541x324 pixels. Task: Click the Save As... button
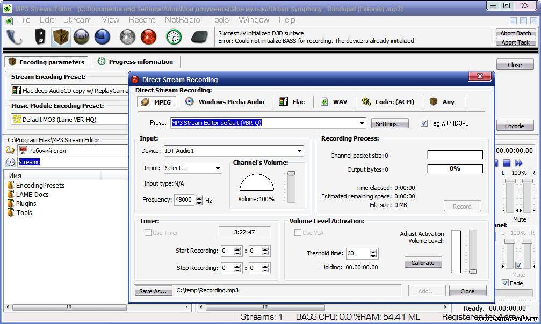[153, 291]
